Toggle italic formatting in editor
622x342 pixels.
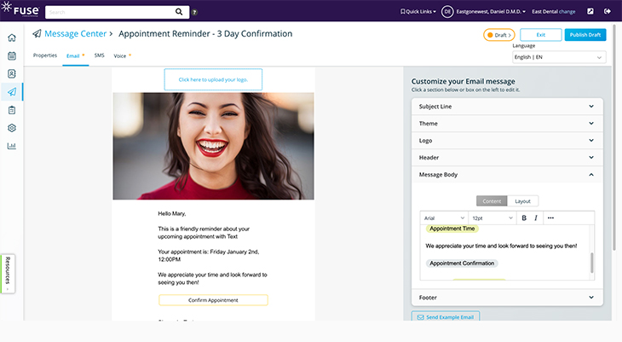[x=536, y=217]
